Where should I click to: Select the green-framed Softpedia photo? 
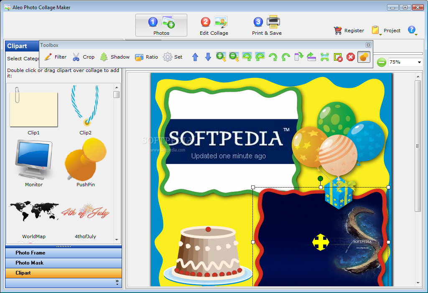(x=231, y=141)
